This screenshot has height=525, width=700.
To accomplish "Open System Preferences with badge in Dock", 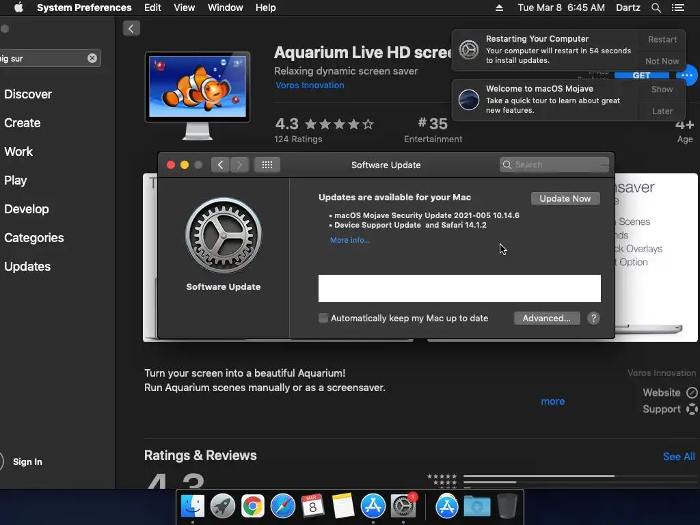I will click(403, 507).
